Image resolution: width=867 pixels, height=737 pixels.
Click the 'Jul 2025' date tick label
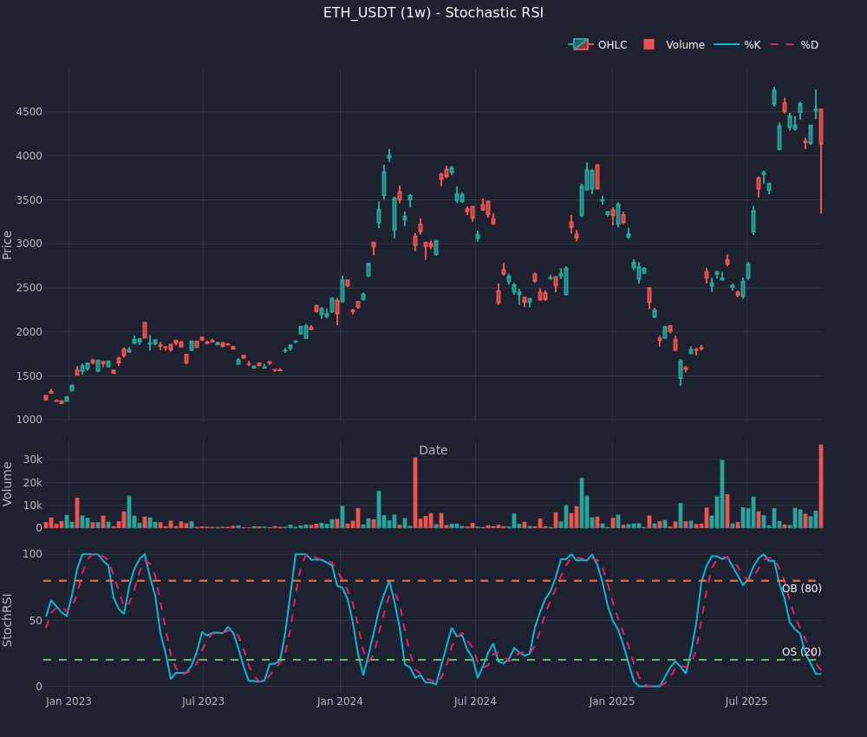746,701
